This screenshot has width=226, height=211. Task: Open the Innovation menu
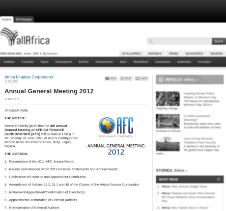[x=204, y=62]
